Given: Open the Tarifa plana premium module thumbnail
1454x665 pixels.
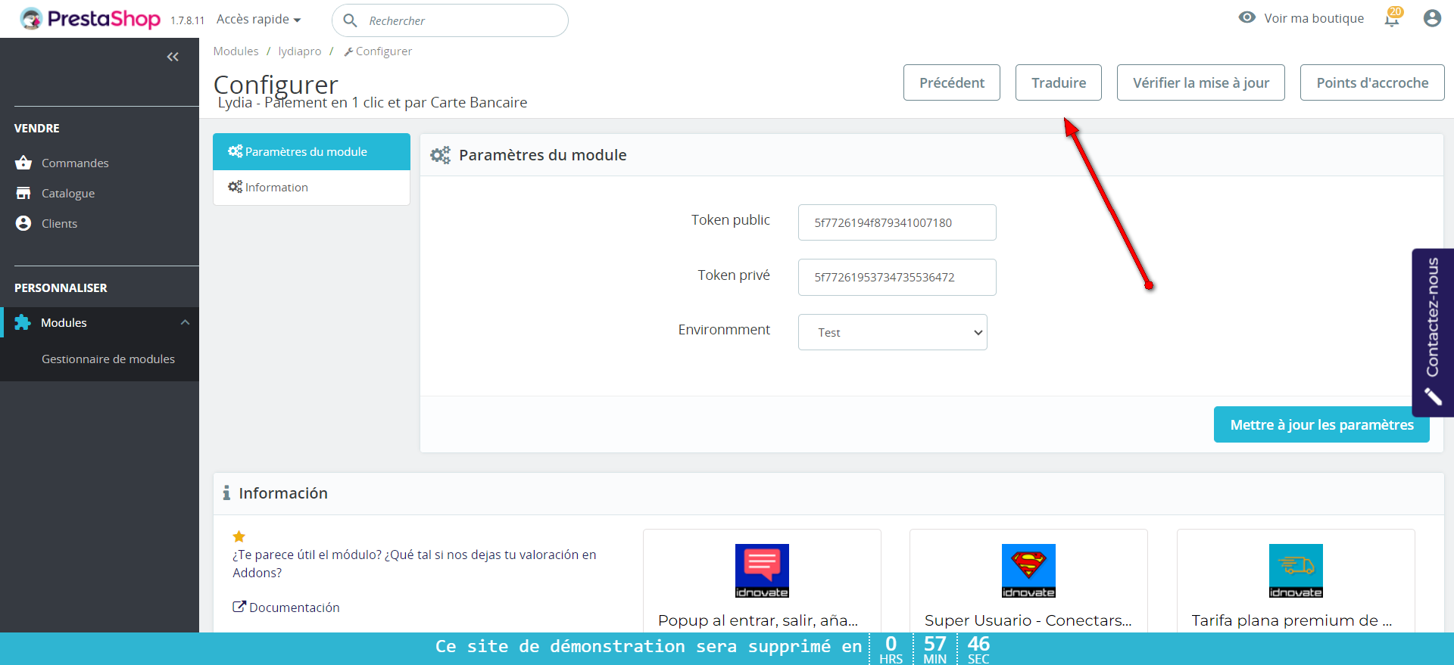Looking at the screenshot, I should pyautogui.click(x=1296, y=570).
